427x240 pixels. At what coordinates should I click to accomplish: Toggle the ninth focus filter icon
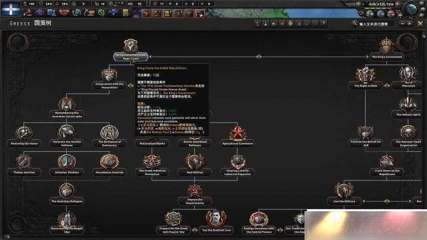pyautogui.click(x=324, y=24)
